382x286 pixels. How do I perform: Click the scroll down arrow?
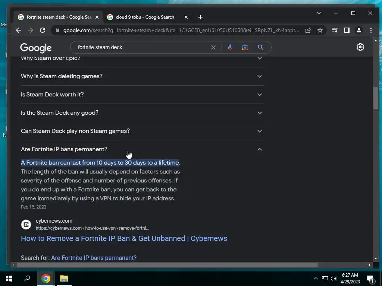click(376, 258)
